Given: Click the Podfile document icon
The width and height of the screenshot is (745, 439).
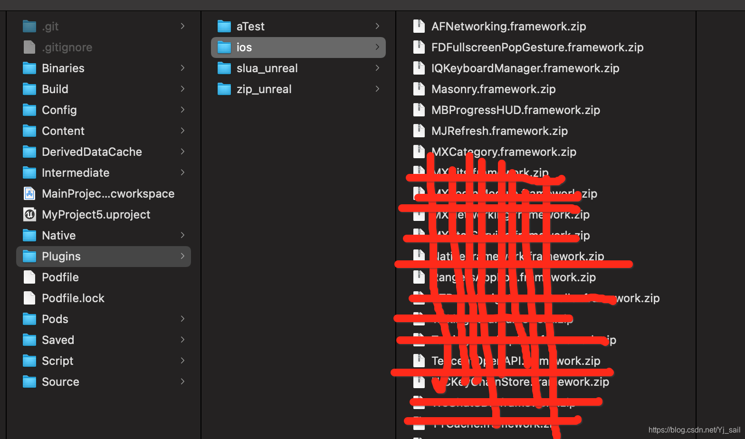Looking at the screenshot, I should (29, 277).
